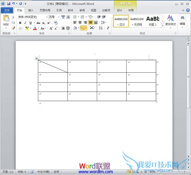
Task: Click the Paste clipboard icon
Action: (6, 18)
